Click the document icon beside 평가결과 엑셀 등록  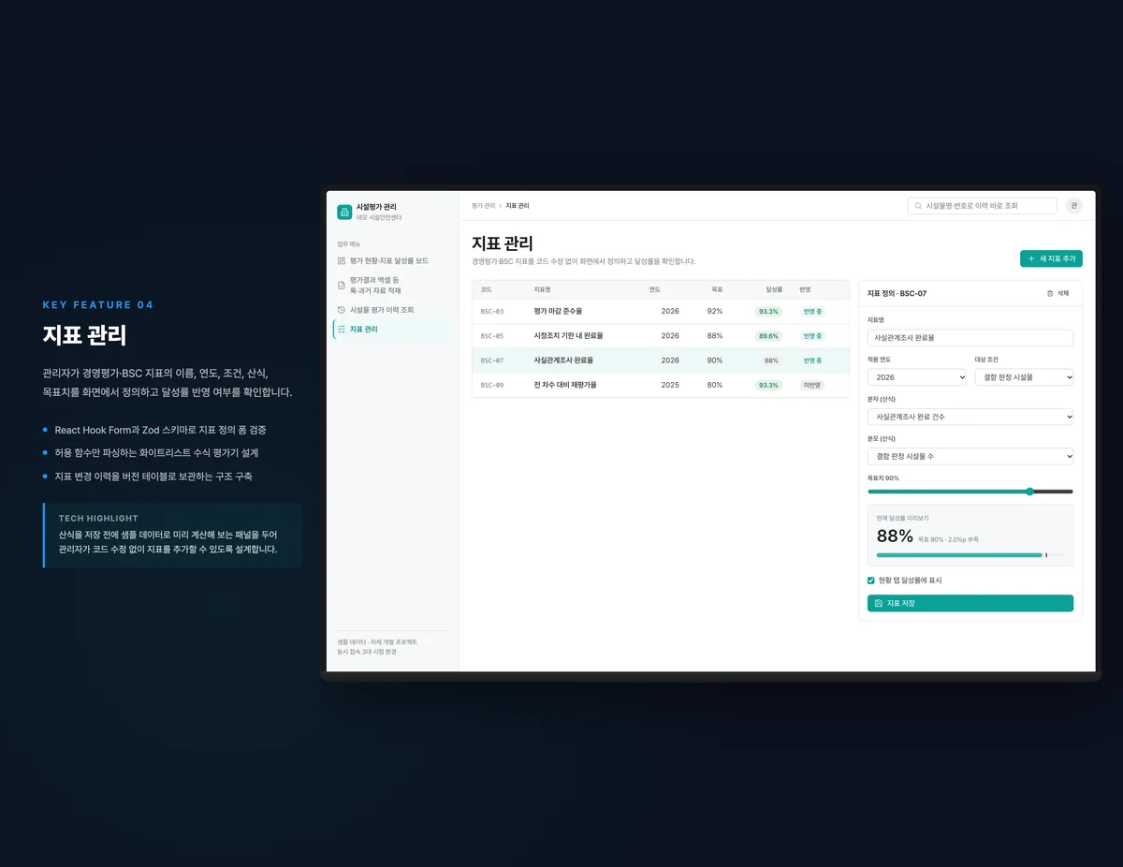(x=342, y=286)
